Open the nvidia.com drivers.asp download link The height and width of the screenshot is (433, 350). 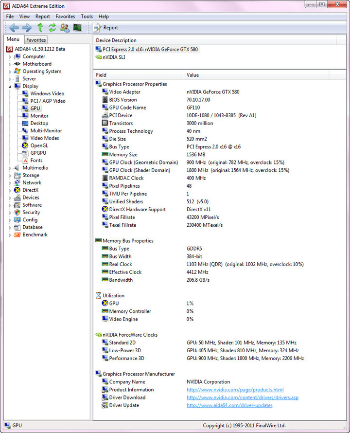(x=243, y=397)
